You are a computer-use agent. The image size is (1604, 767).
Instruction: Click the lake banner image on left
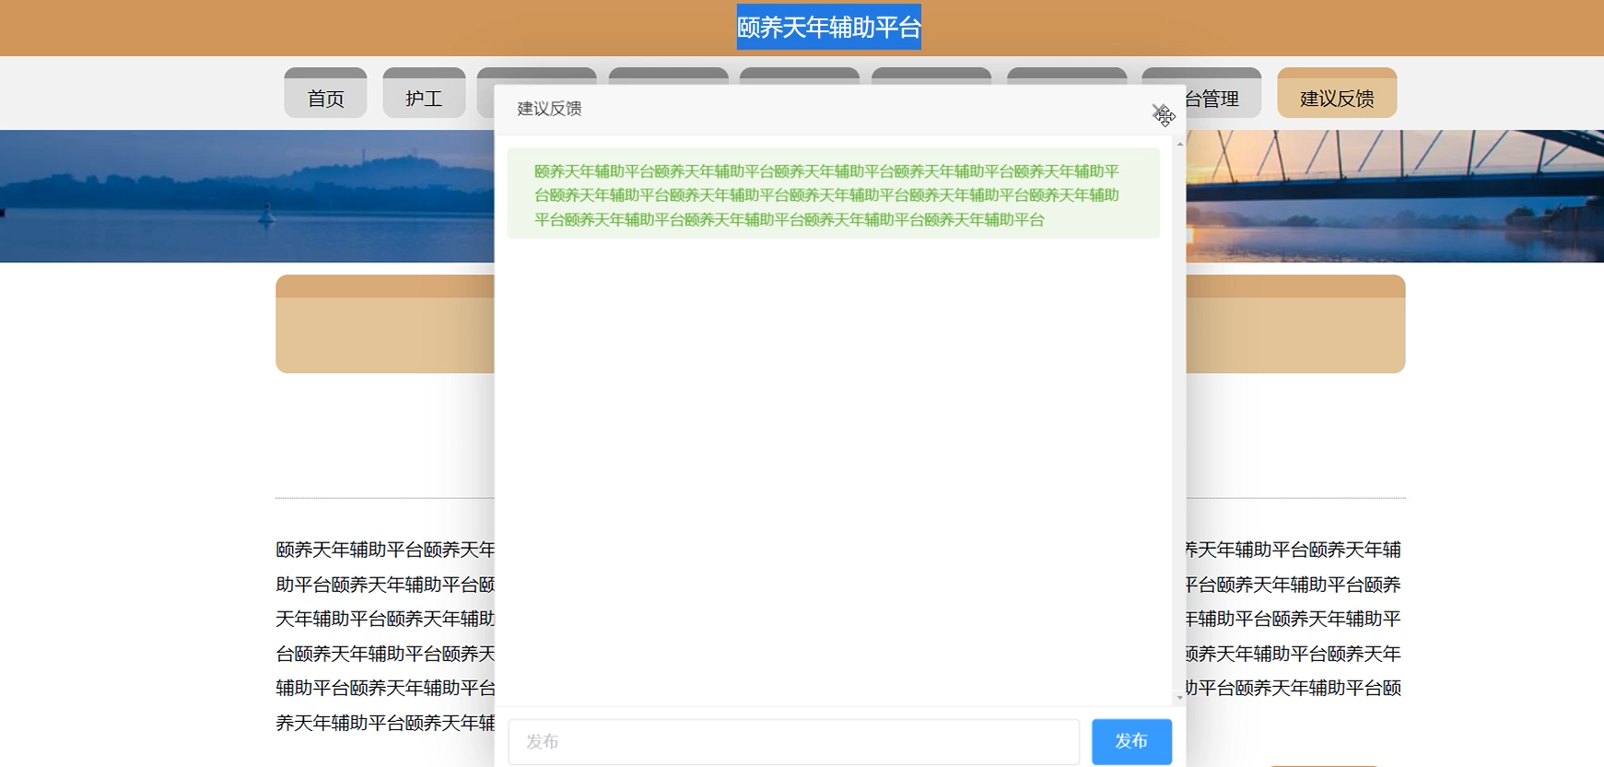[247, 196]
